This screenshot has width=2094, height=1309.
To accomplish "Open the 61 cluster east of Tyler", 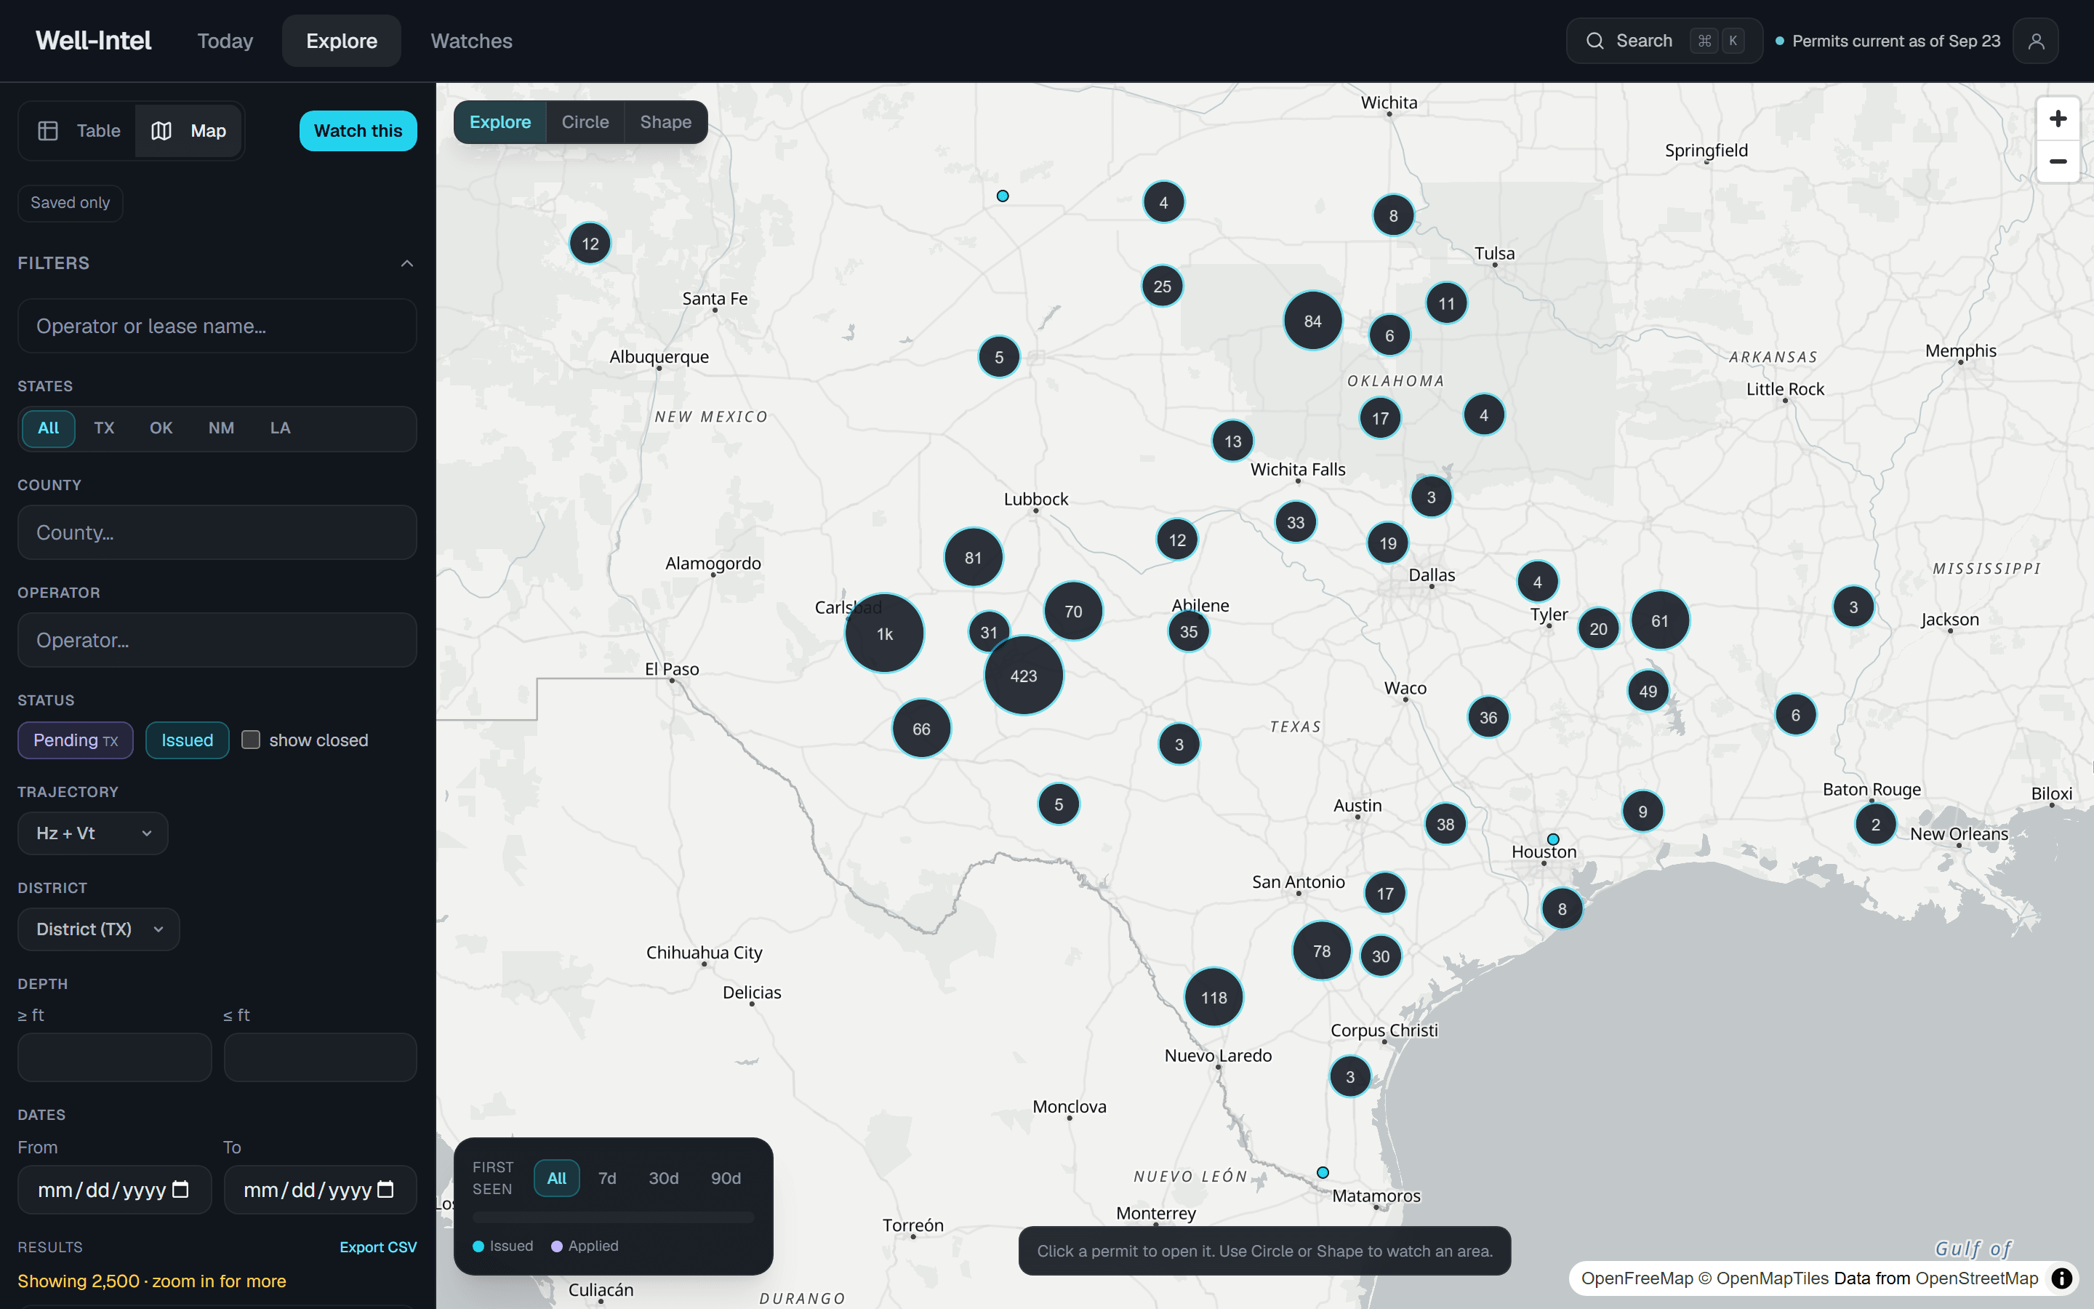I will click(x=1660, y=621).
